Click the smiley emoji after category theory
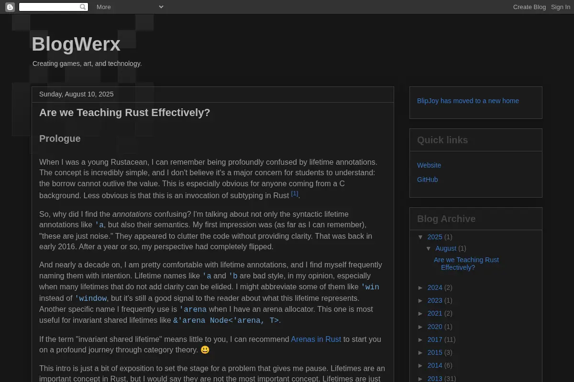Screen dimensions: 574x382 205,350
